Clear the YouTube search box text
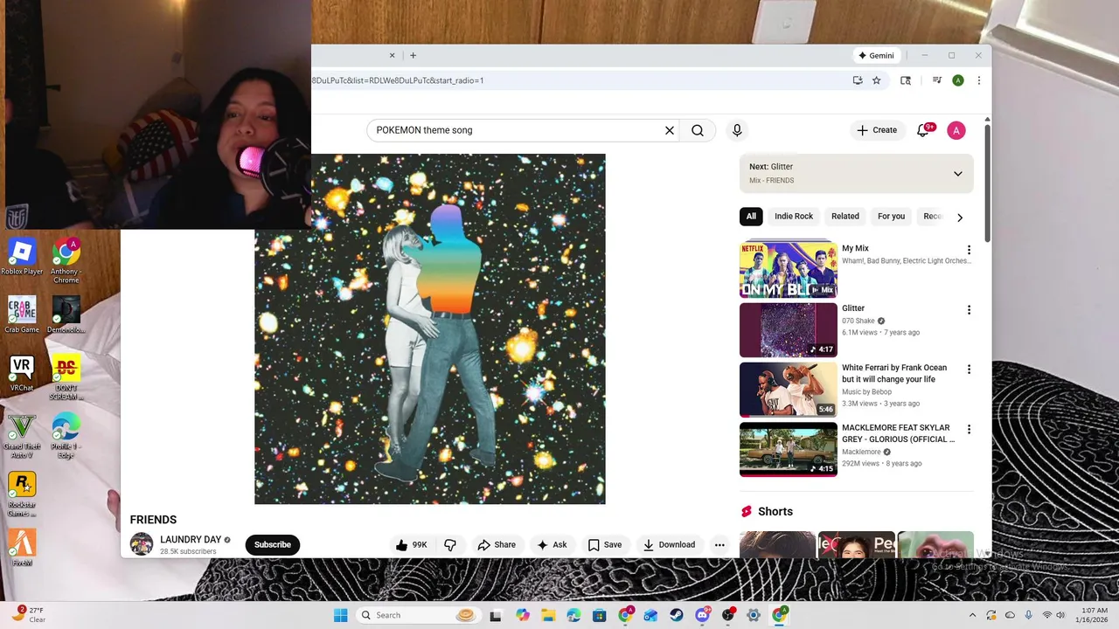1119x629 pixels. tap(670, 130)
